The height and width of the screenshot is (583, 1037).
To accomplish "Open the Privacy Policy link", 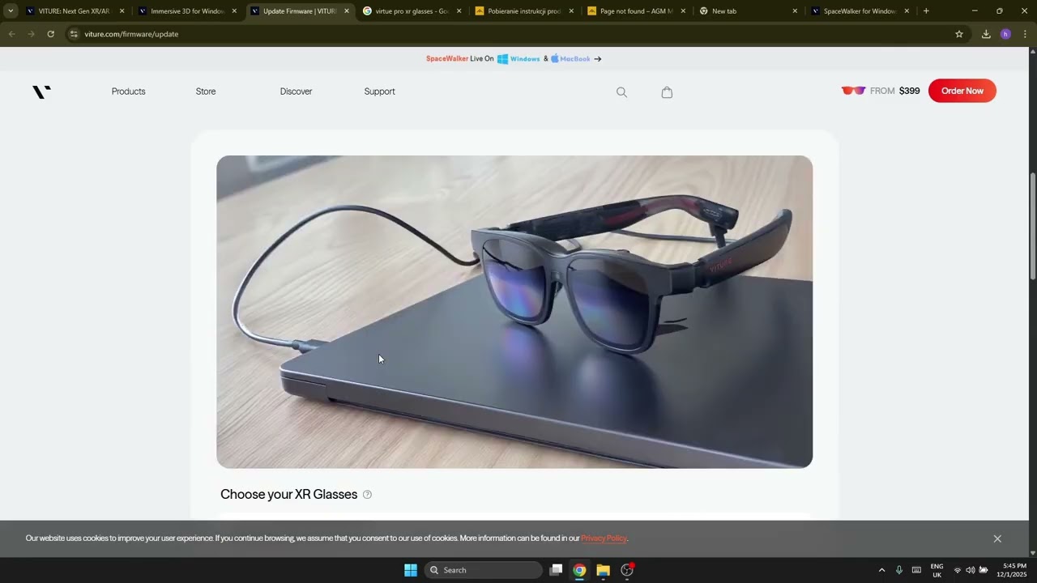I will [x=604, y=538].
